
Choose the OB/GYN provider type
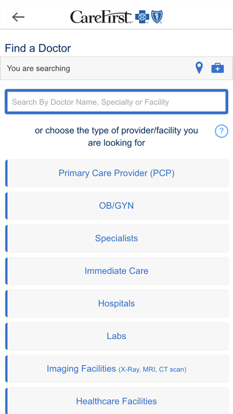[x=116, y=206]
